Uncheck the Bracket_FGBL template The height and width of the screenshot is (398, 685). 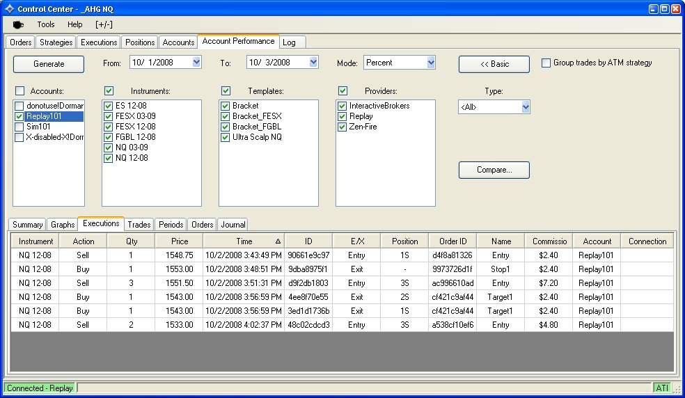[x=225, y=127]
